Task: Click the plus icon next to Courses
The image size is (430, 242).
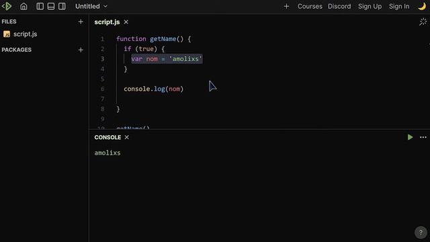Action: 286,6
